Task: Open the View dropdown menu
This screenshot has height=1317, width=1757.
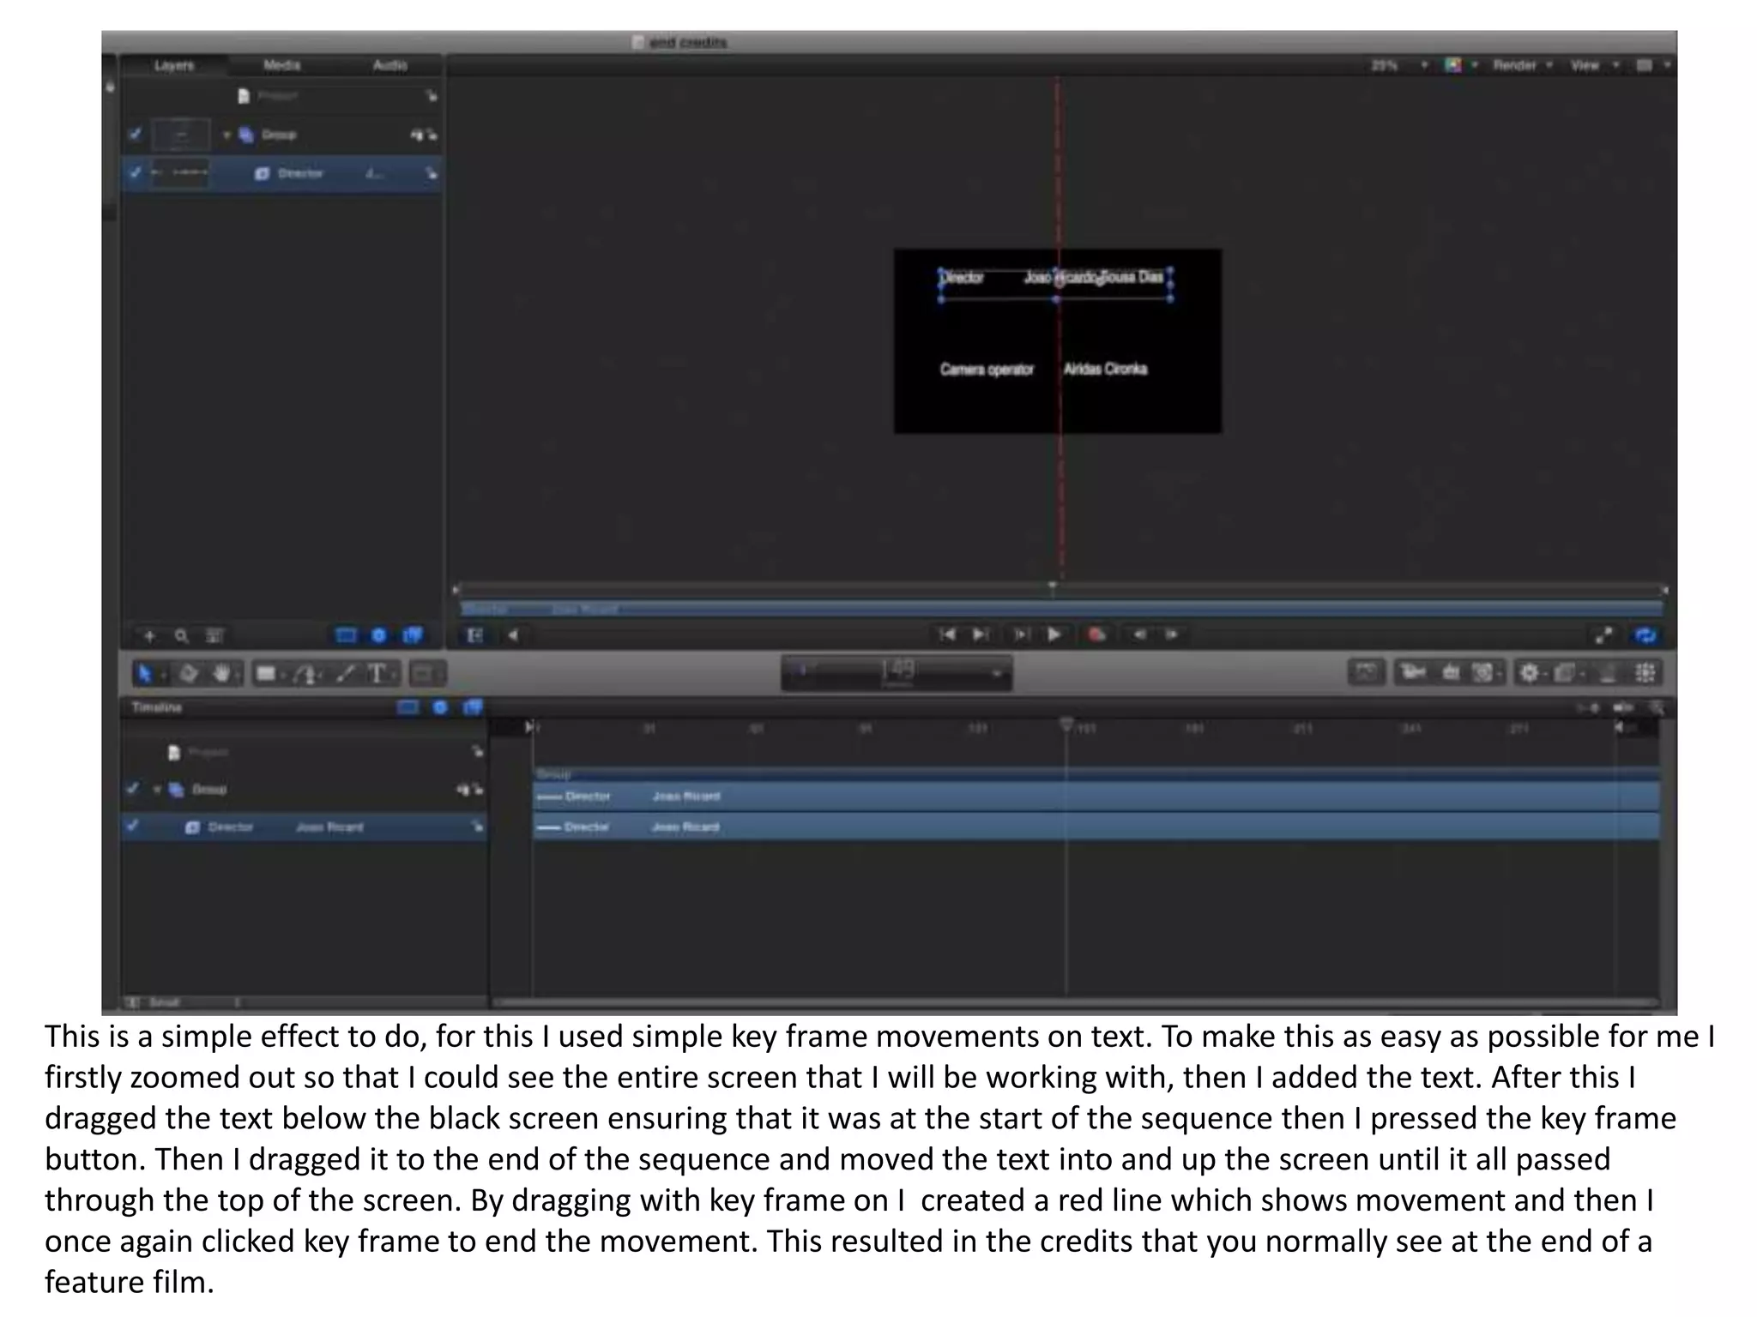Action: point(1593,65)
